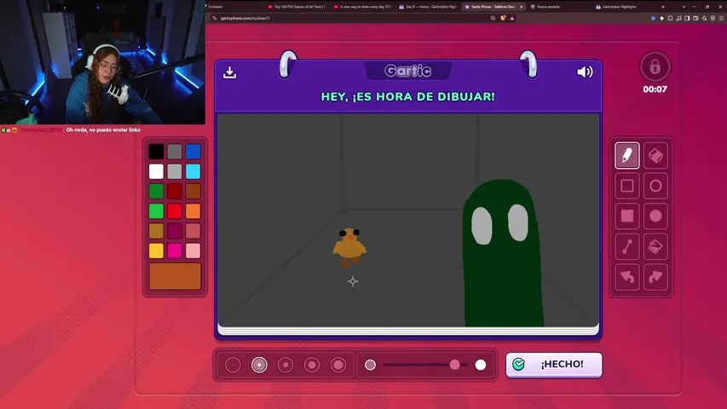Download the drawing using the download icon

coord(229,72)
